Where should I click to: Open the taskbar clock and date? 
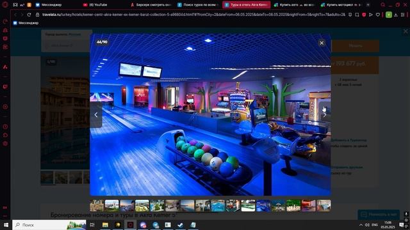pos(388,225)
